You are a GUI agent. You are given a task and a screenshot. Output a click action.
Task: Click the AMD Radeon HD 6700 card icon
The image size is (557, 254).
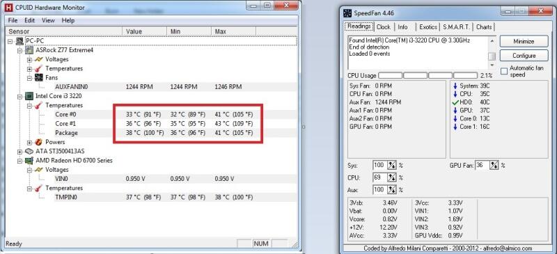click(29, 160)
